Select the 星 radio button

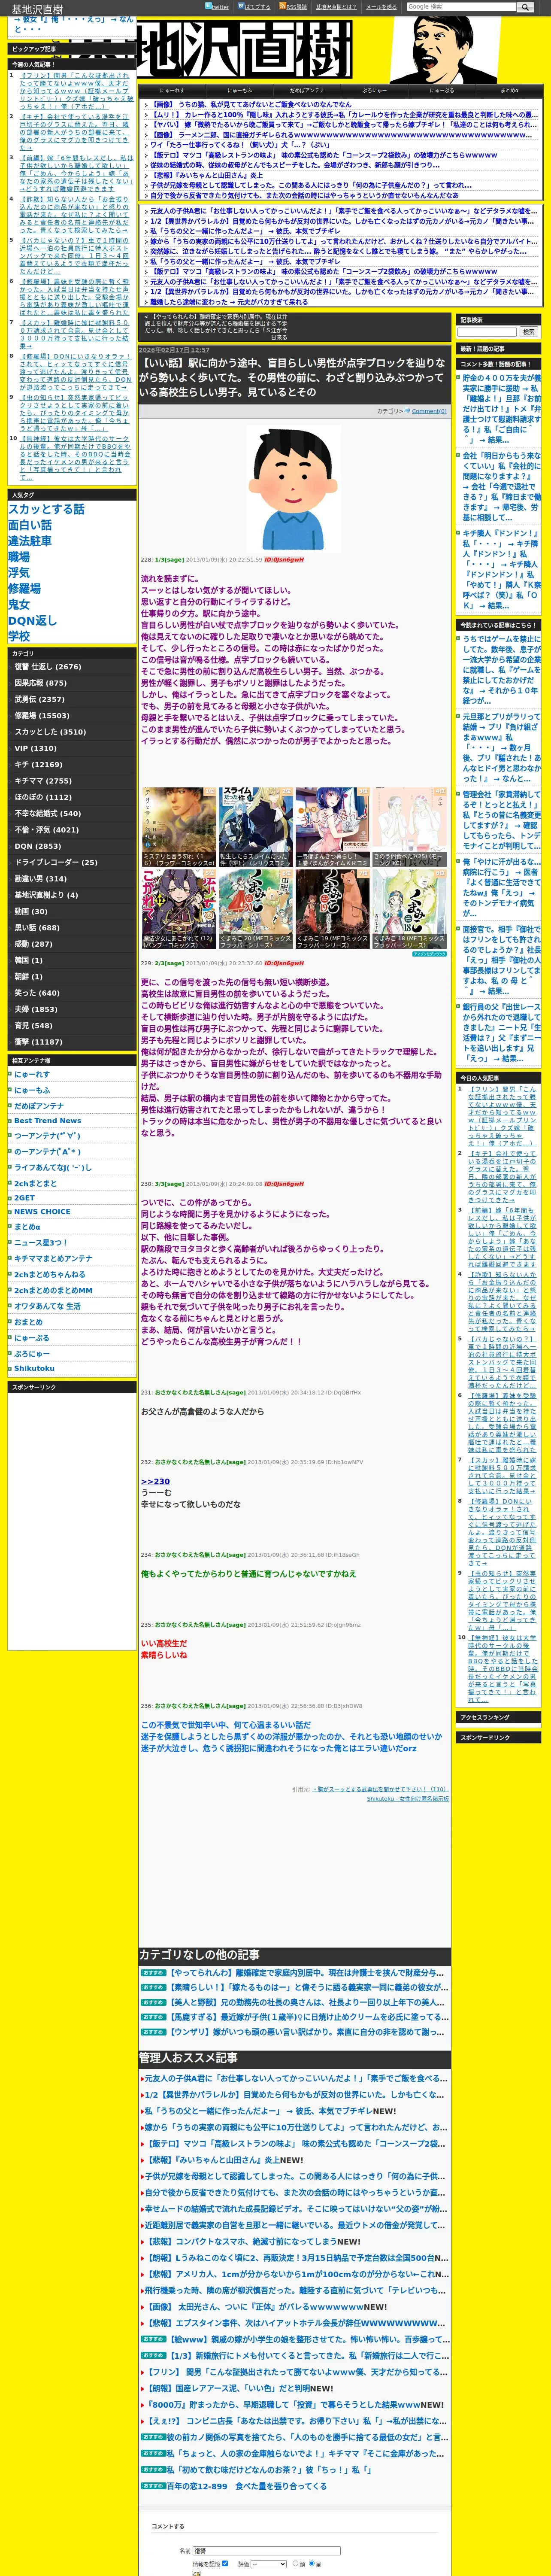[311, 2563]
